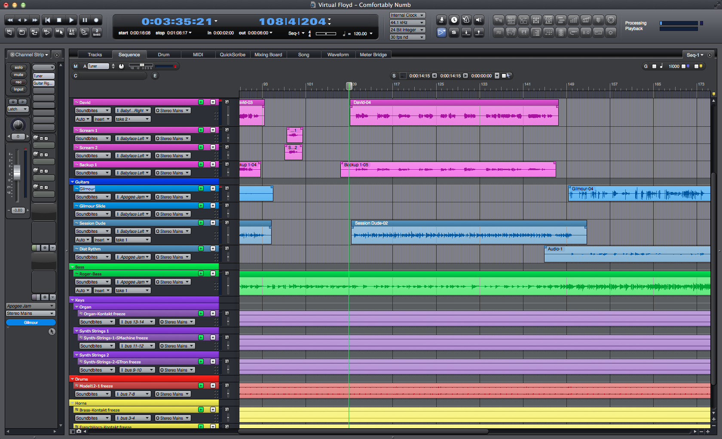This screenshot has width=722, height=439.
Task: Click the Fast Forward transport button
Action: coord(35,20)
